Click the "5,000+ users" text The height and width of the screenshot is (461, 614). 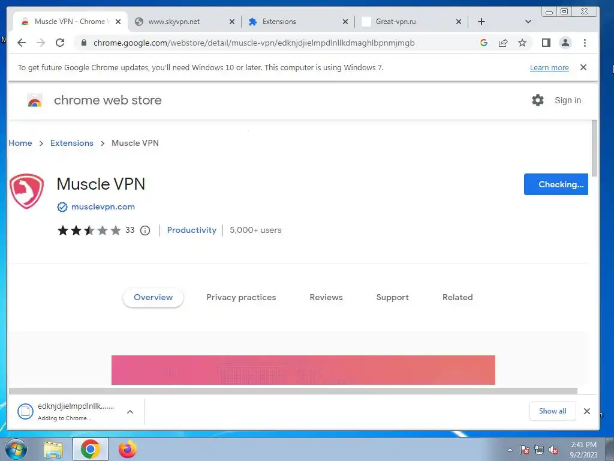(x=255, y=230)
